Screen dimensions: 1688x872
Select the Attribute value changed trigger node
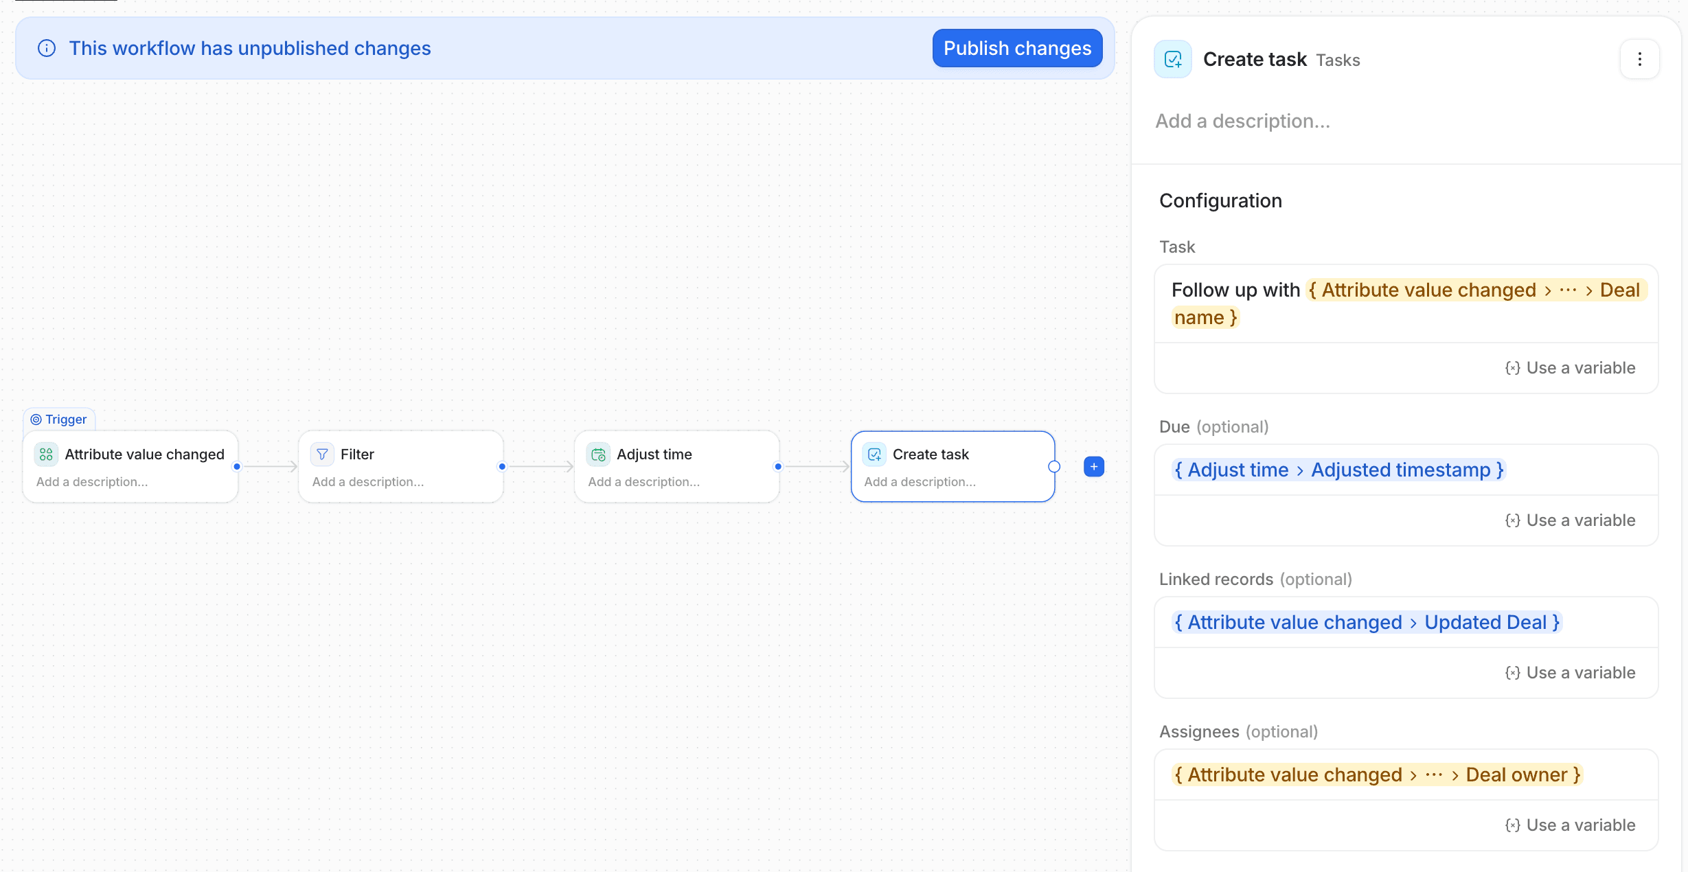tap(130, 467)
